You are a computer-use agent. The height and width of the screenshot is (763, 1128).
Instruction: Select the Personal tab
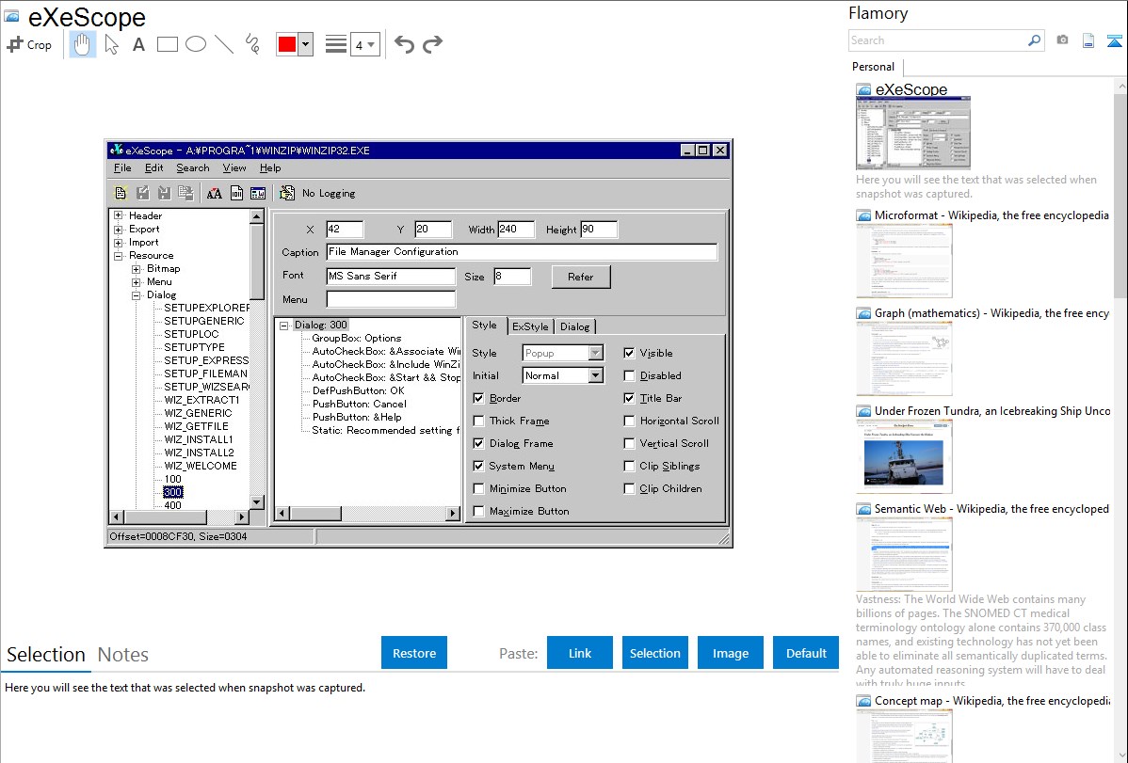pos(874,67)
